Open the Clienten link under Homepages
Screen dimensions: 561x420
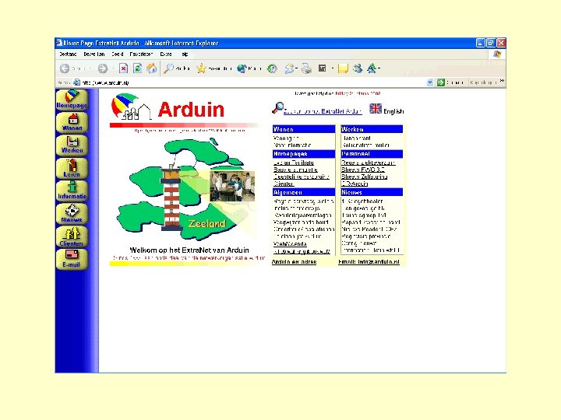tap(284, 184)
